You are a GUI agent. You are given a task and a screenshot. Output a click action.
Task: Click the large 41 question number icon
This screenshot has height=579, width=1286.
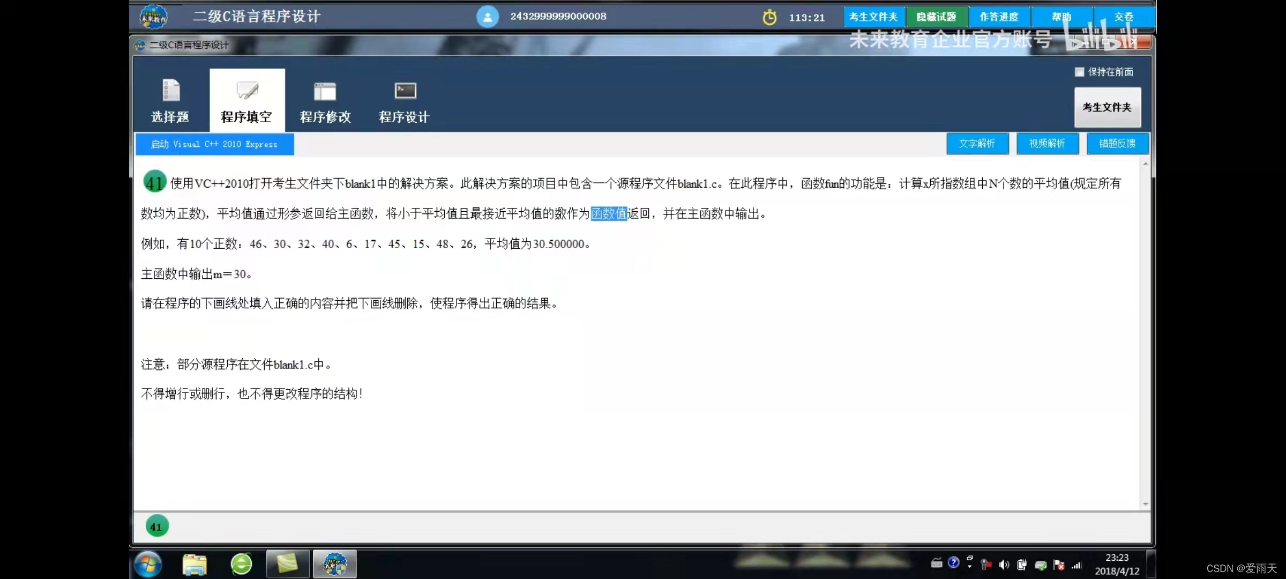coord(155,182)
